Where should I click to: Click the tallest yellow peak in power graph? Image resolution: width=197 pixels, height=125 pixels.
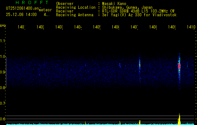tap(179, 119)
